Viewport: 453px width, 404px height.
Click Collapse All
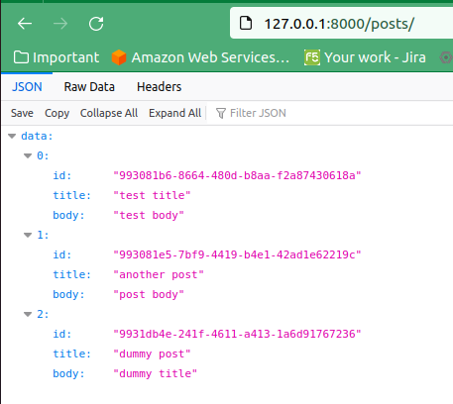coord(109,113)
